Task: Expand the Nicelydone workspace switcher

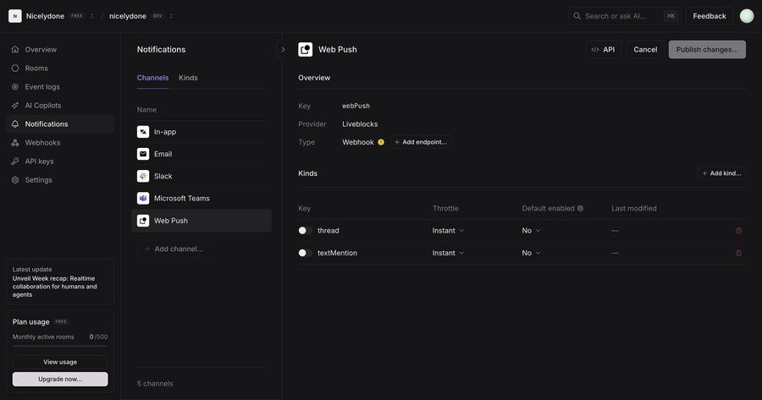Action: pos(91,16)
